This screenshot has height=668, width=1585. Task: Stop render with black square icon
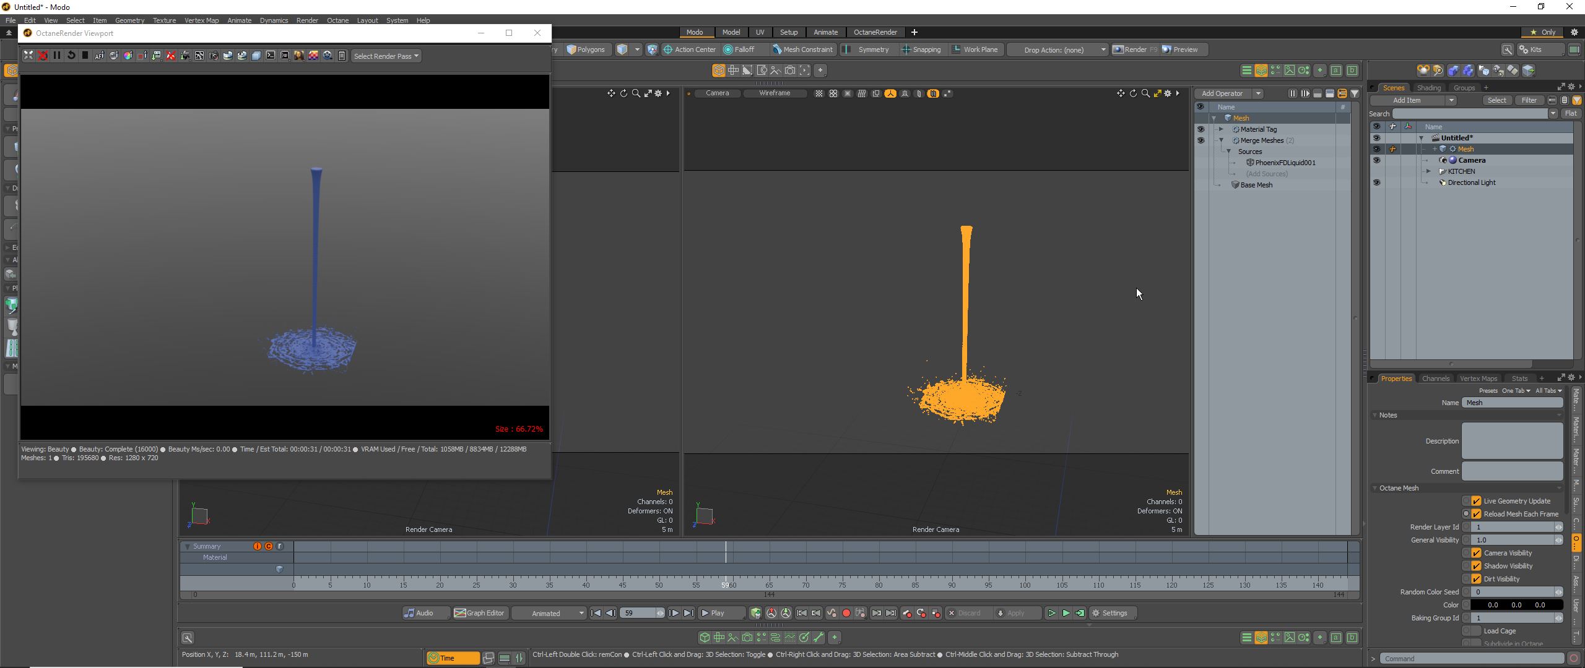click(x=85, y=56)
